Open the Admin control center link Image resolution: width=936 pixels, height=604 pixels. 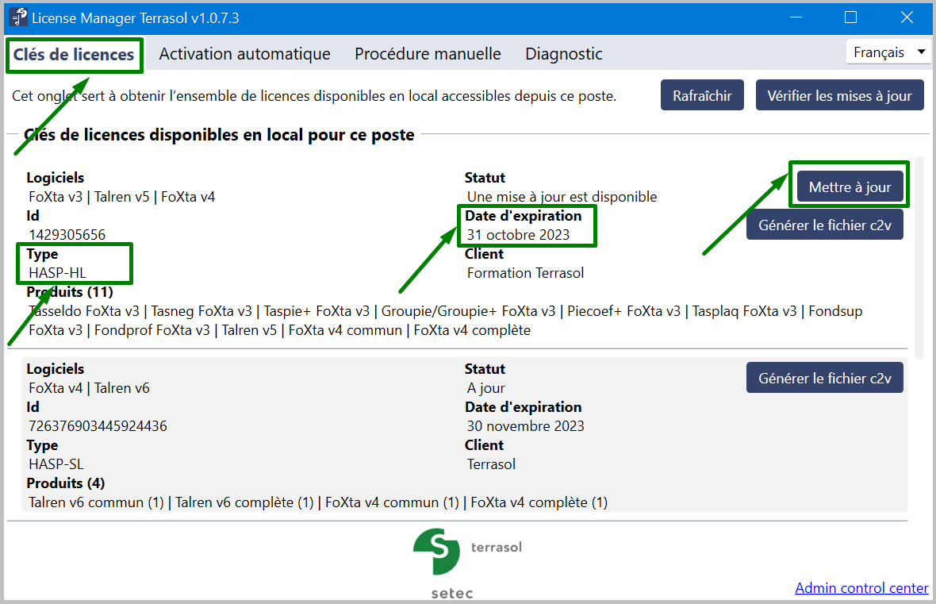coord(861,588)
